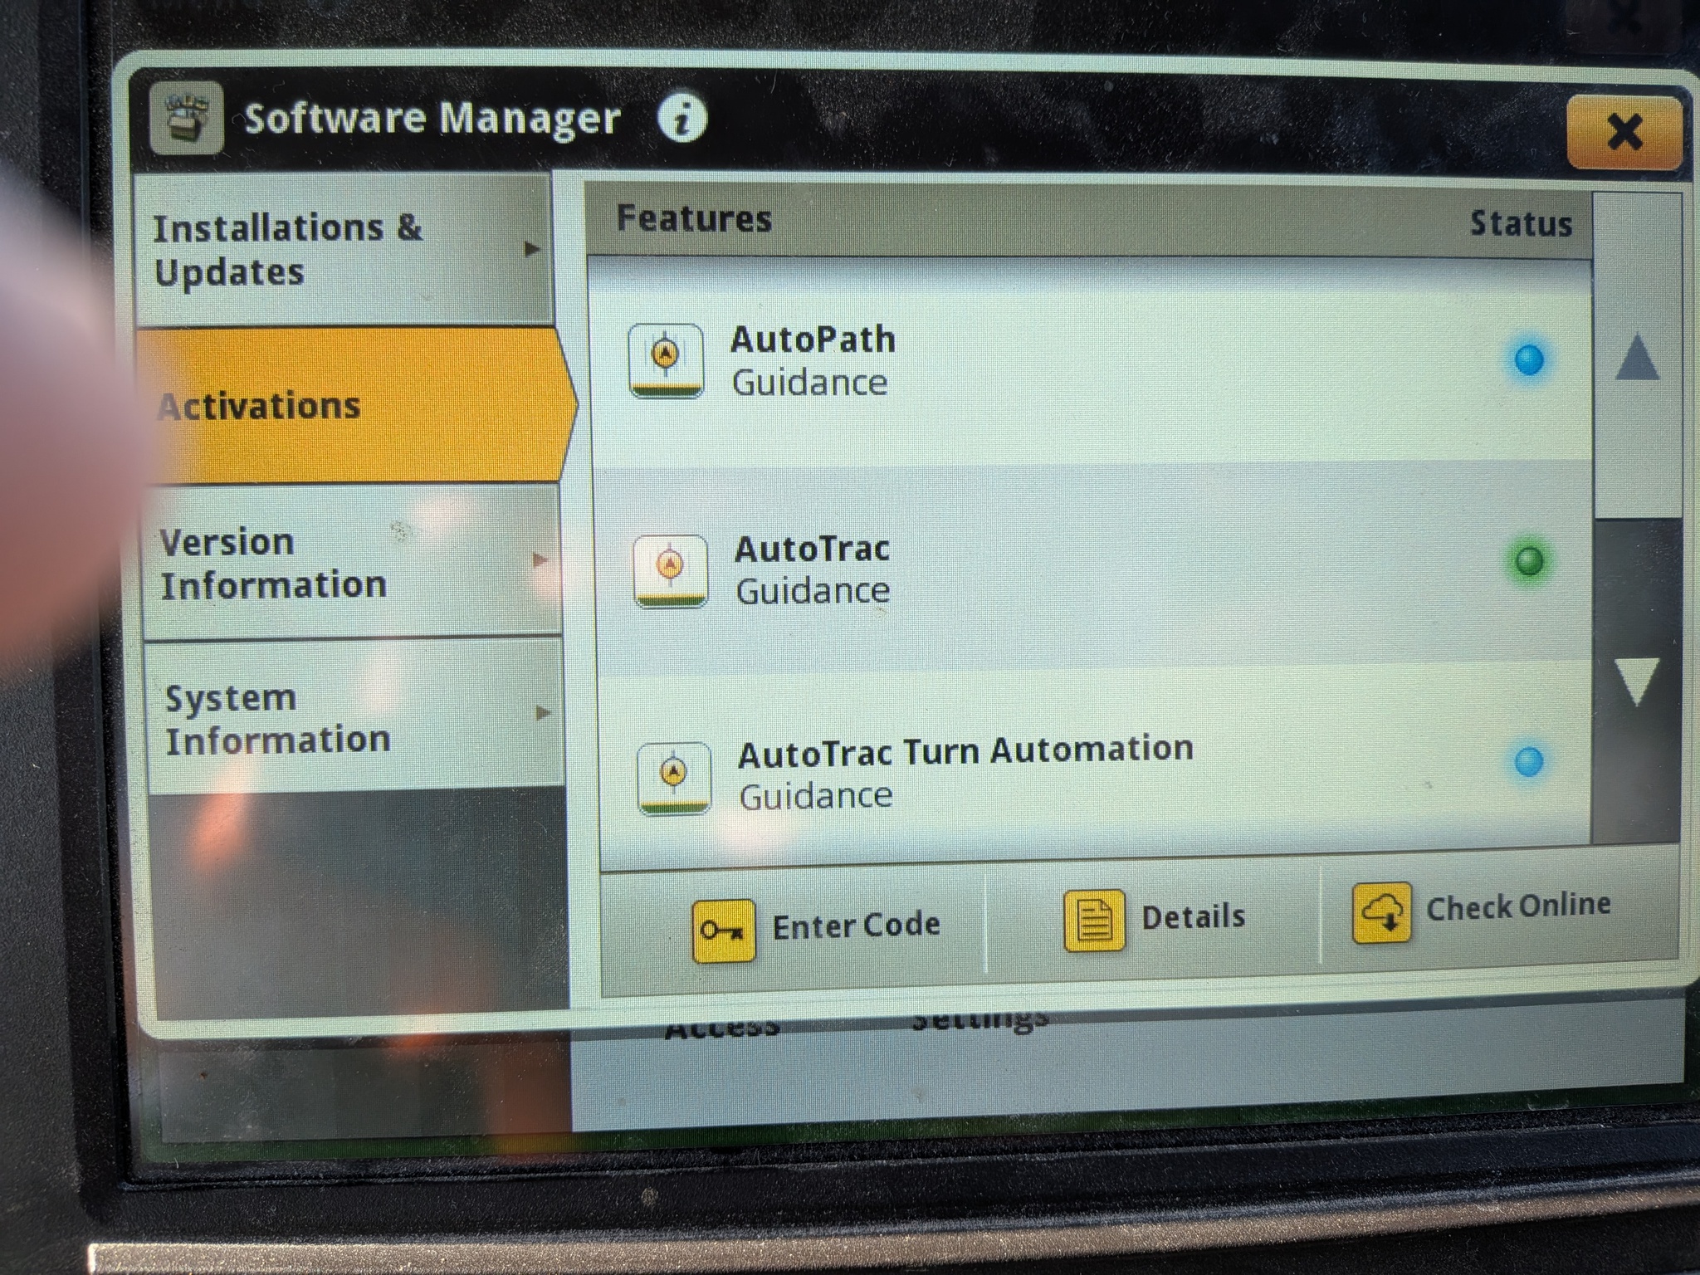Click the Features column header
1700x1275 pixels.
(x=694, y=219)
